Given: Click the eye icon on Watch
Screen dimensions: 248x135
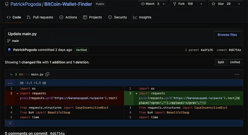Looking at the screenshot, I should 143,4.
